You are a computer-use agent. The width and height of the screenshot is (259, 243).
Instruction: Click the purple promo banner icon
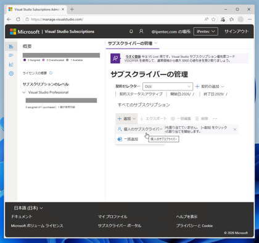[x=115, y=58]
